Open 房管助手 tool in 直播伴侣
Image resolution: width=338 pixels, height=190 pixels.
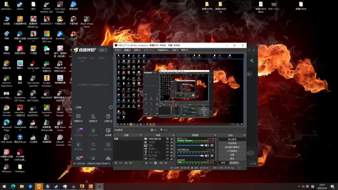93,118
